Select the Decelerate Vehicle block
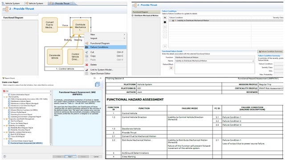285x160 pixels. (x=55, y=56)
